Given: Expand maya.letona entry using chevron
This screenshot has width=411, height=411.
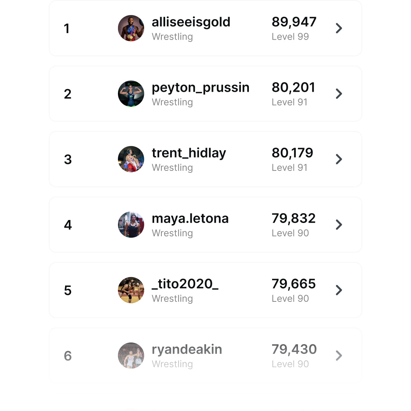Looking at the screenshot, I should click(x=339, y=225).
